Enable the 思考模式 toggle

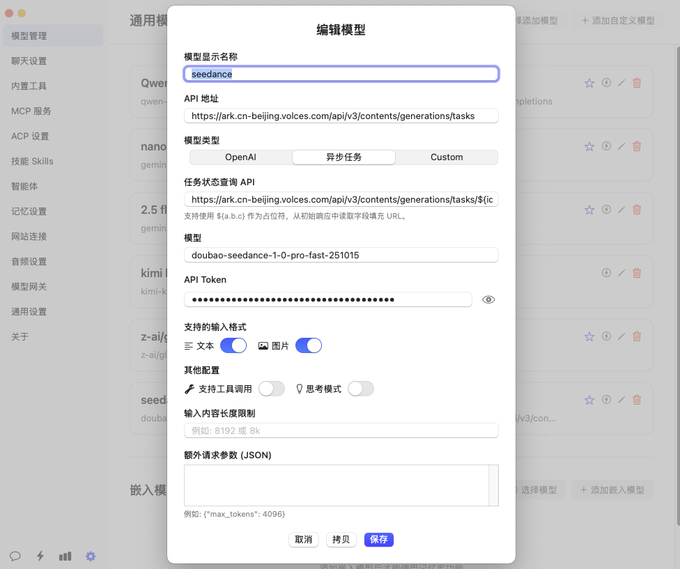tap(361, 389)
